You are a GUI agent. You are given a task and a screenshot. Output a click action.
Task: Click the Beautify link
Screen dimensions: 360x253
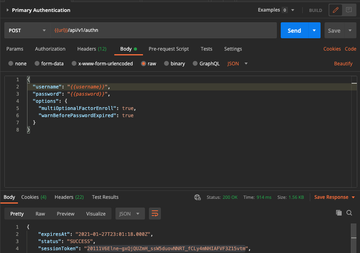[343, 63]
